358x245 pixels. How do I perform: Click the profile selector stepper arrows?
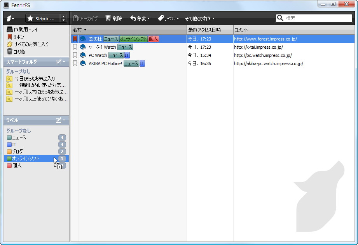click(x=63, y=19)
